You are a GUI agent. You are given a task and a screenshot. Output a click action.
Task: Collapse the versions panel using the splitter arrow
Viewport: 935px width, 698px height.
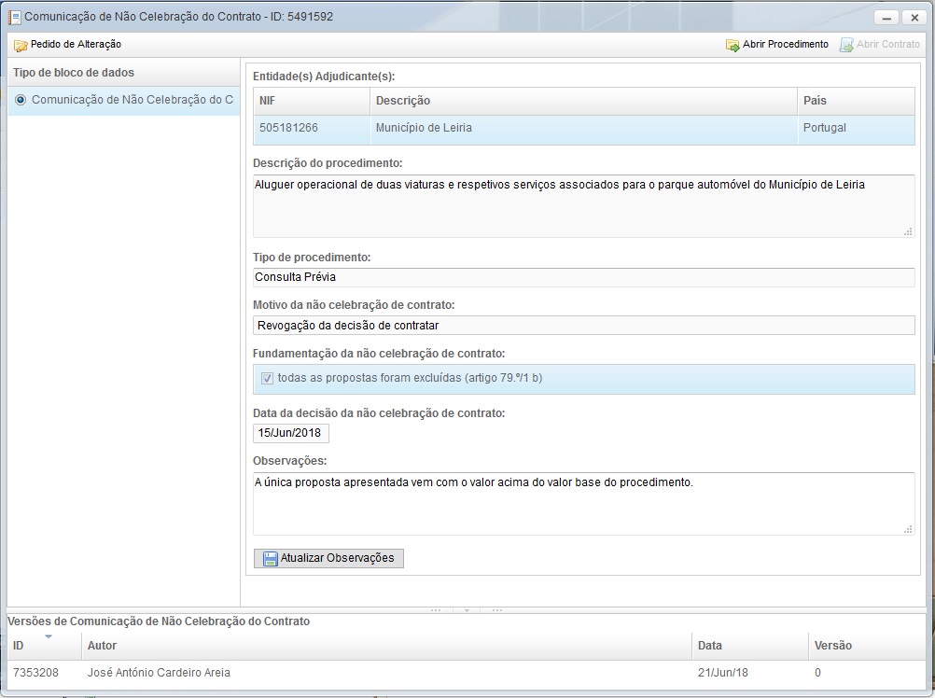(x=466, y=610)
